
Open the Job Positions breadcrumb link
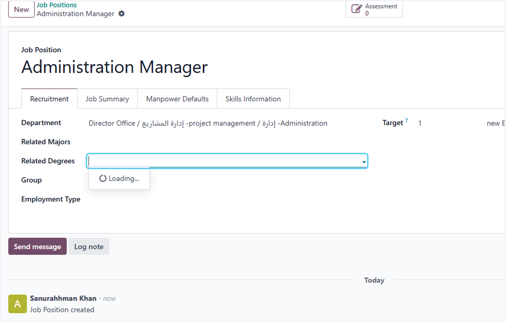[x=57, y=5]
